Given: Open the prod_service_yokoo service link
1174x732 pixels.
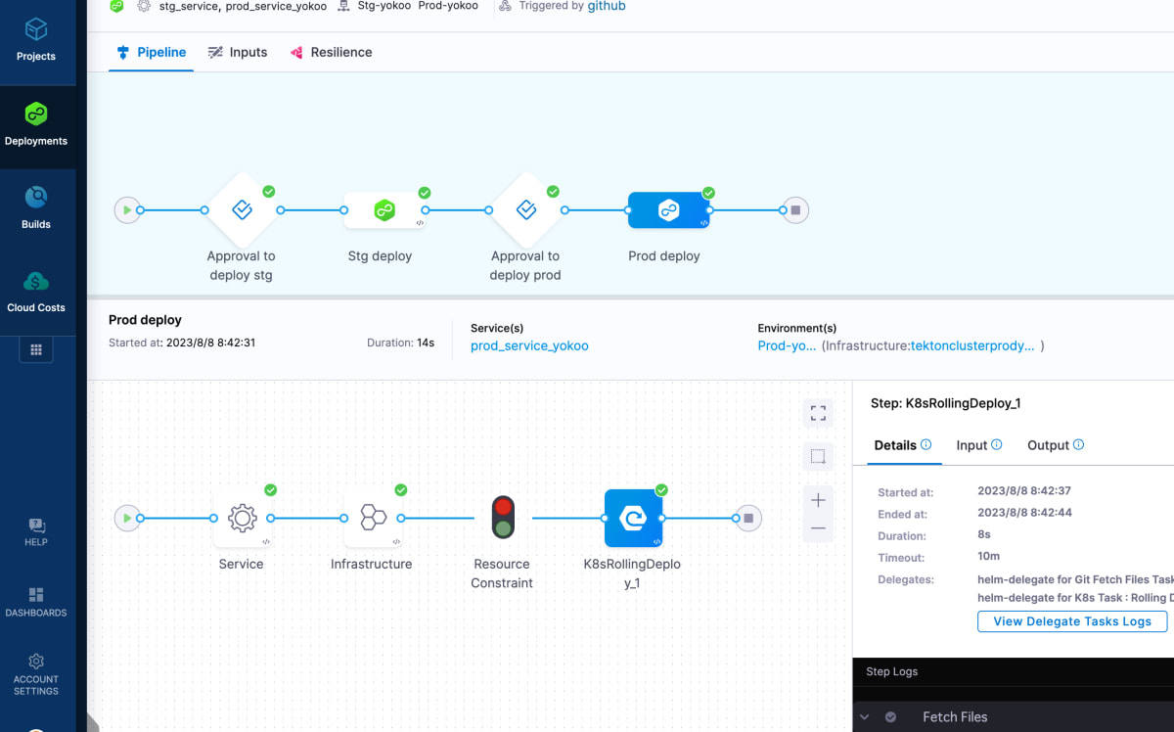Looking at the screenshot, I should (529, 345).
